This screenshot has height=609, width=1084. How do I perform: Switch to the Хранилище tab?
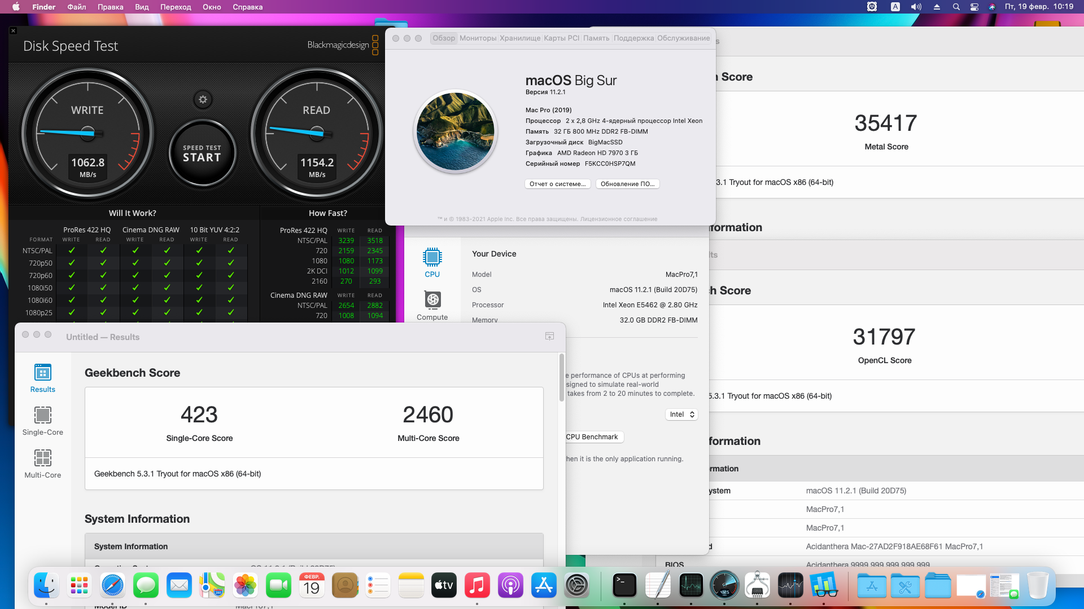(x=520, y=38)
